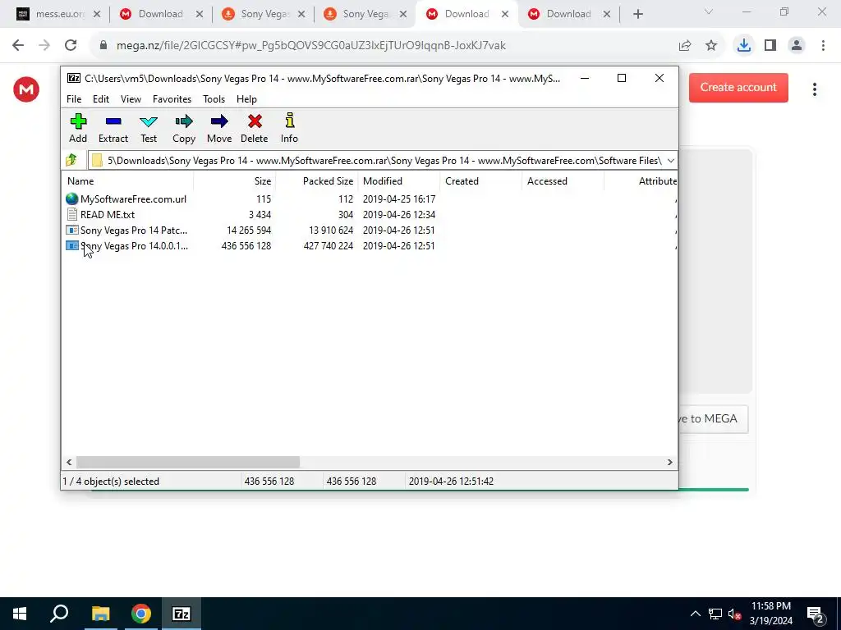841x630 pixels.
Task: Open taskbar search
Action: pos(59,614)
